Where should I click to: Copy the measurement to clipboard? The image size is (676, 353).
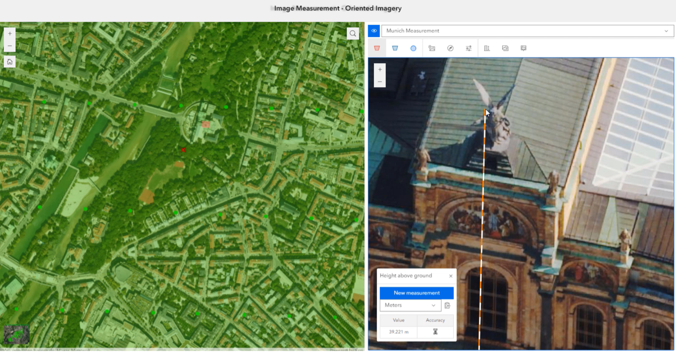click(448, 305)
